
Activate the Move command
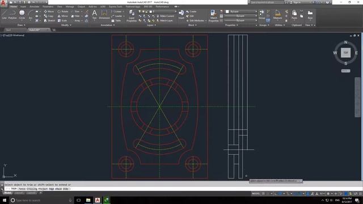point(49,11)
